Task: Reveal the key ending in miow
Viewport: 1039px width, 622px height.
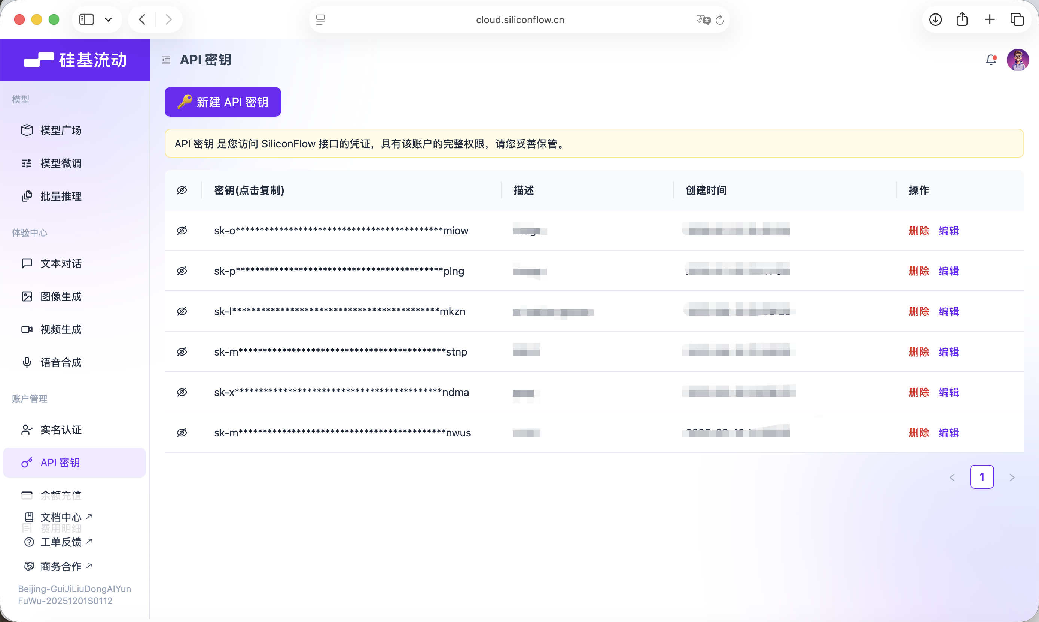Action: tap(182, 231)
